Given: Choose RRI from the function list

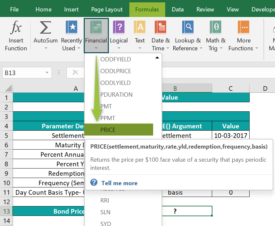Looking at the screenshot, I should click(105, 201).
